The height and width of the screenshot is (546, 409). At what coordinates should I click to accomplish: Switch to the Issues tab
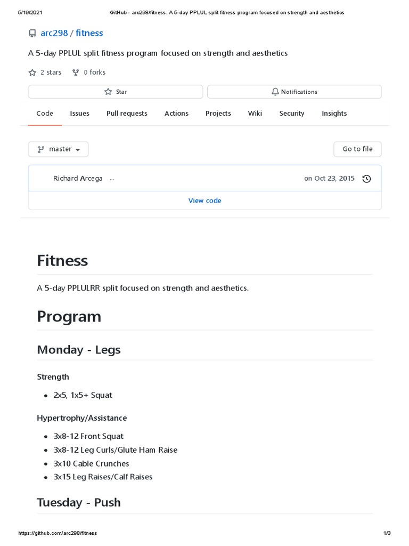point(80,114)
